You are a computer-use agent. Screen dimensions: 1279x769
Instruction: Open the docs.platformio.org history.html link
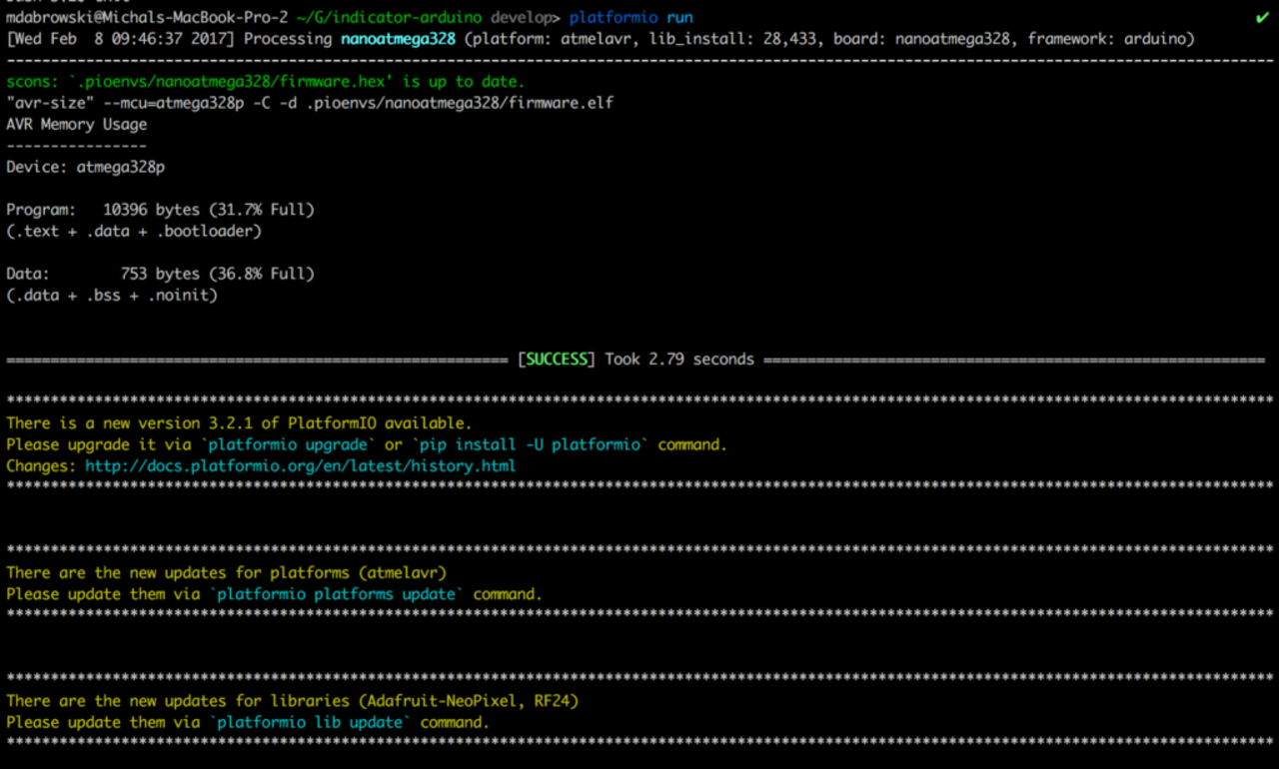point(300,466)
